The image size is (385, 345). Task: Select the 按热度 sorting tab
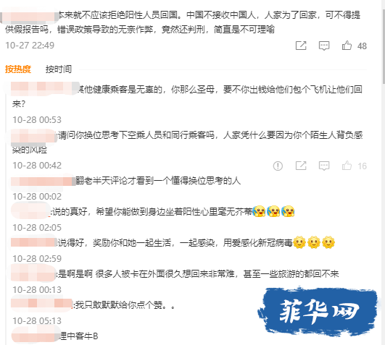click(x=18, y=69)
